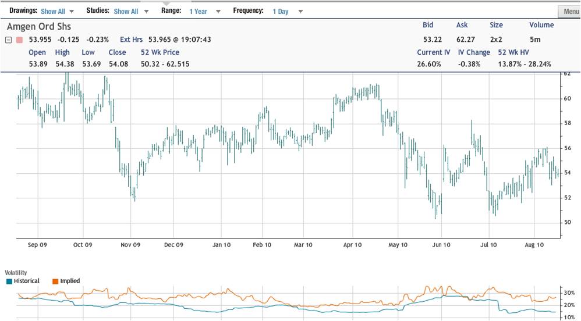This screenshot has width=581, height=321.
Task: Click the open value 53.89
Action: pos(38,64)
